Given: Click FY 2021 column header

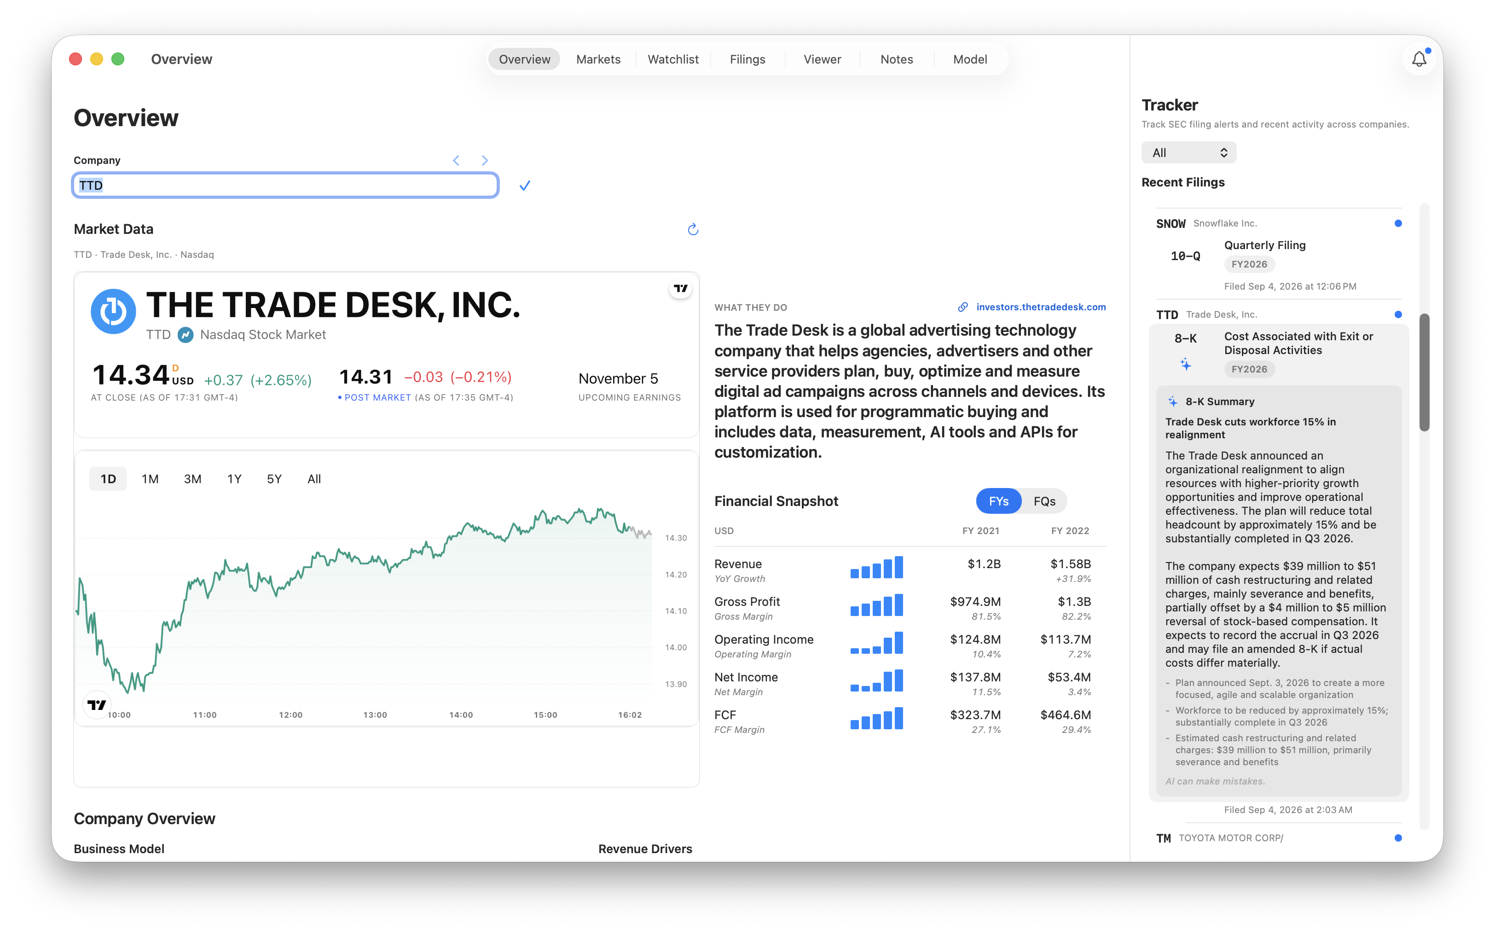Looking at the screenshot, I should [x=980, y=531].
